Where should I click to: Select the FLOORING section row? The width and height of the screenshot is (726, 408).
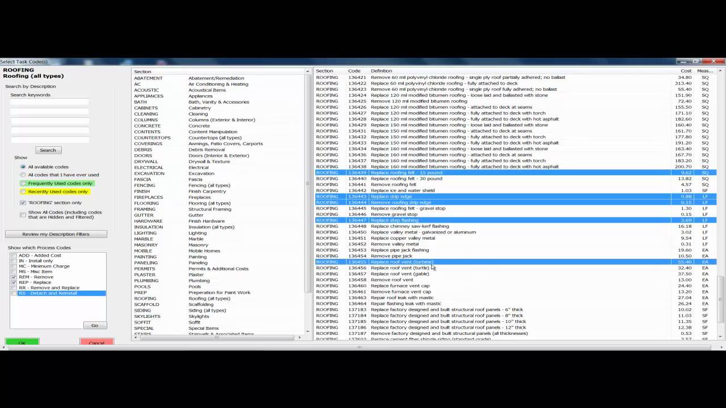[x=218, y=203]
